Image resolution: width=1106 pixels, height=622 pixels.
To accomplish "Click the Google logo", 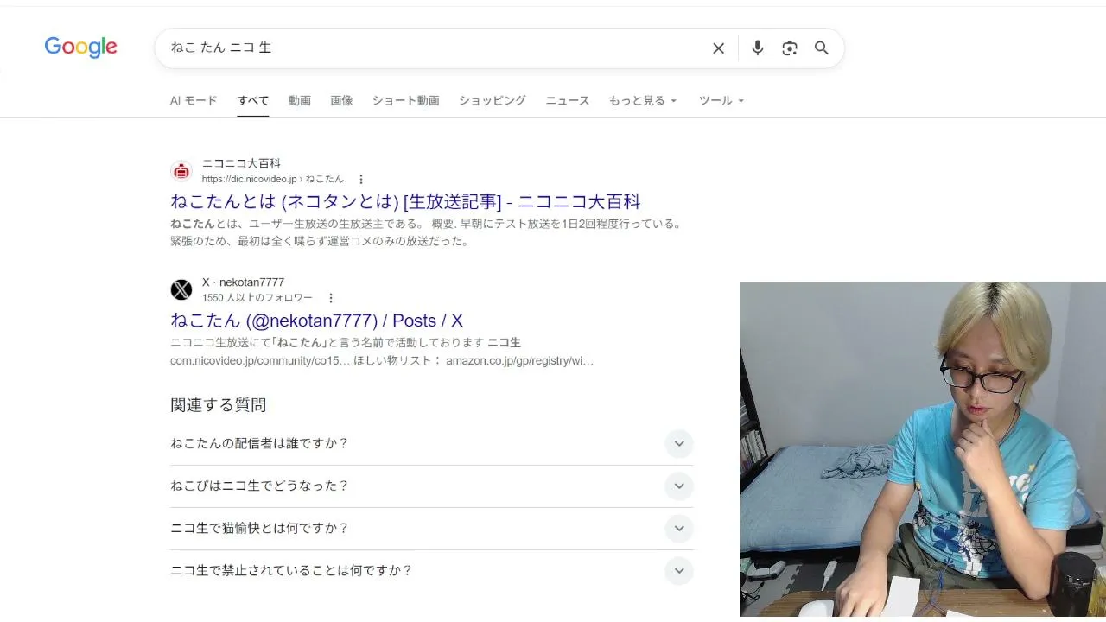I will [80, 48].
